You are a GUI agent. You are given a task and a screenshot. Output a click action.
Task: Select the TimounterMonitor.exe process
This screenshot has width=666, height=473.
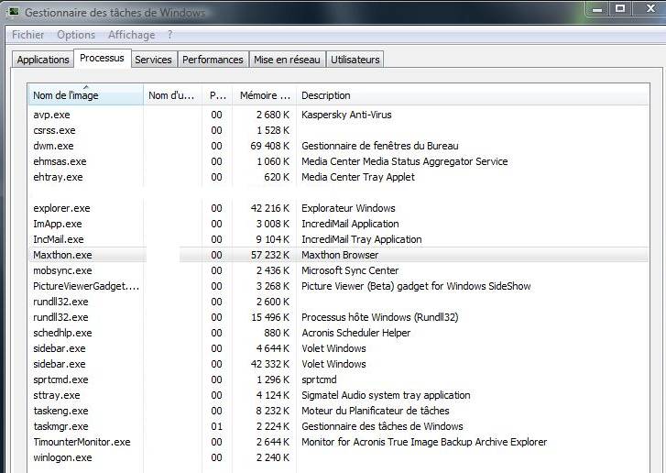[x=339, y=442]
